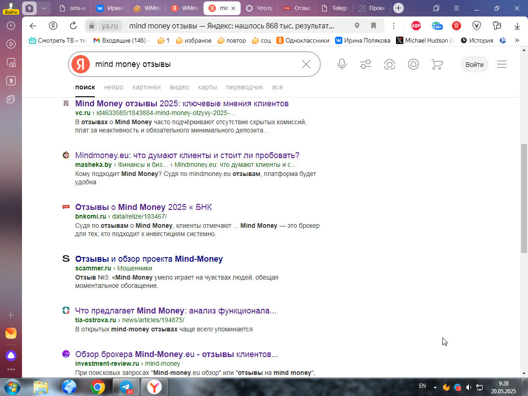The height and width of the screenshot is (396, 528).
Task: Switch to карты search tab
Action: tap(208, 87)
